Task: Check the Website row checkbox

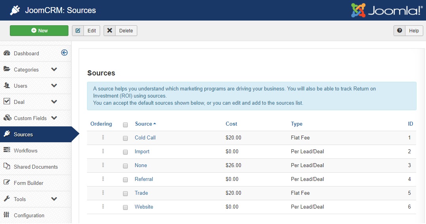Action: click(125, 207)
